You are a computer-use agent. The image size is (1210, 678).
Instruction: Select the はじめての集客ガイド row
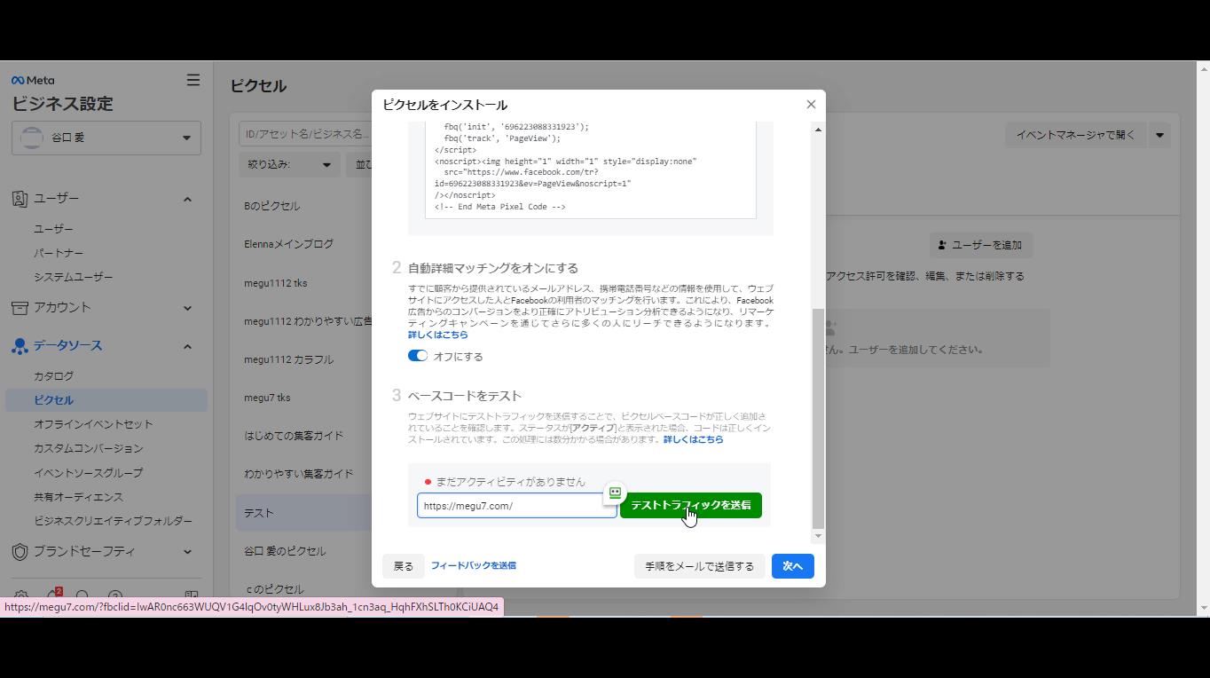tap(304, 436)
